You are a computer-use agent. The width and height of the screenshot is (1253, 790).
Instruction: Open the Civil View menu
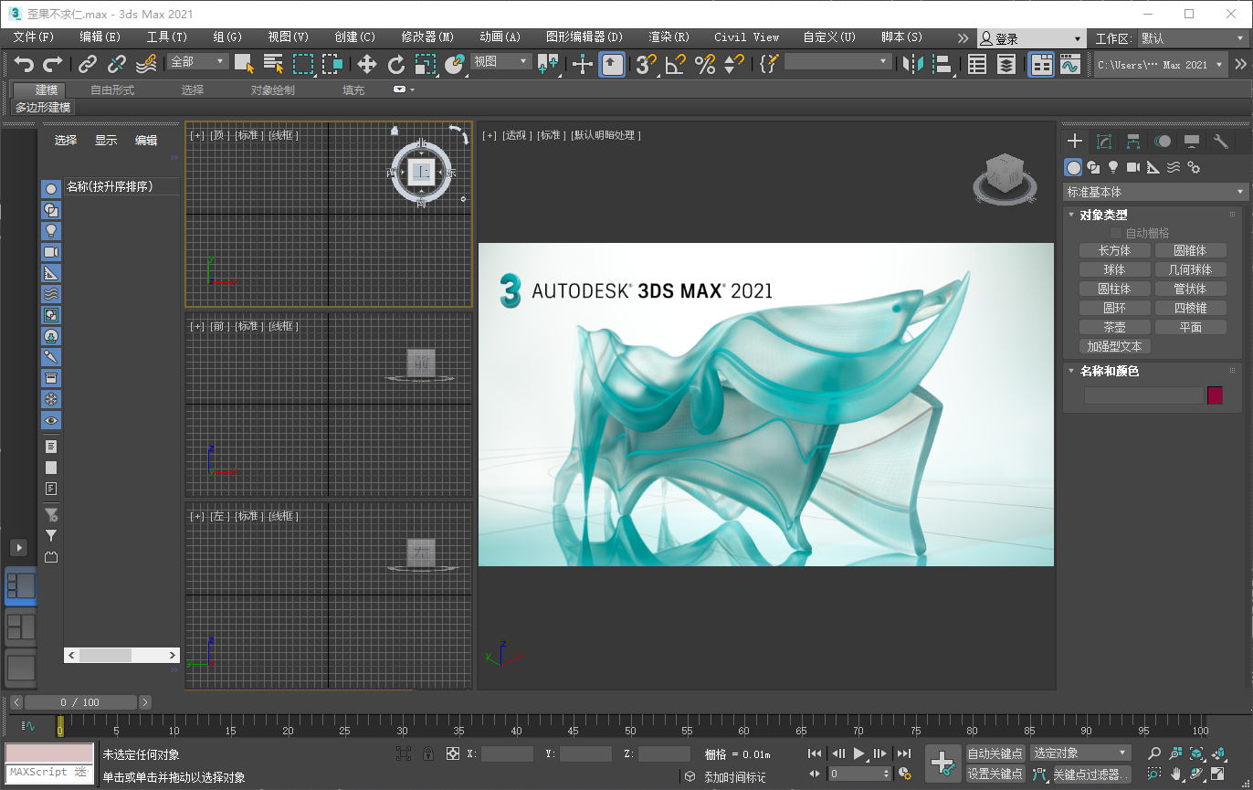click(x=746, y=37)
